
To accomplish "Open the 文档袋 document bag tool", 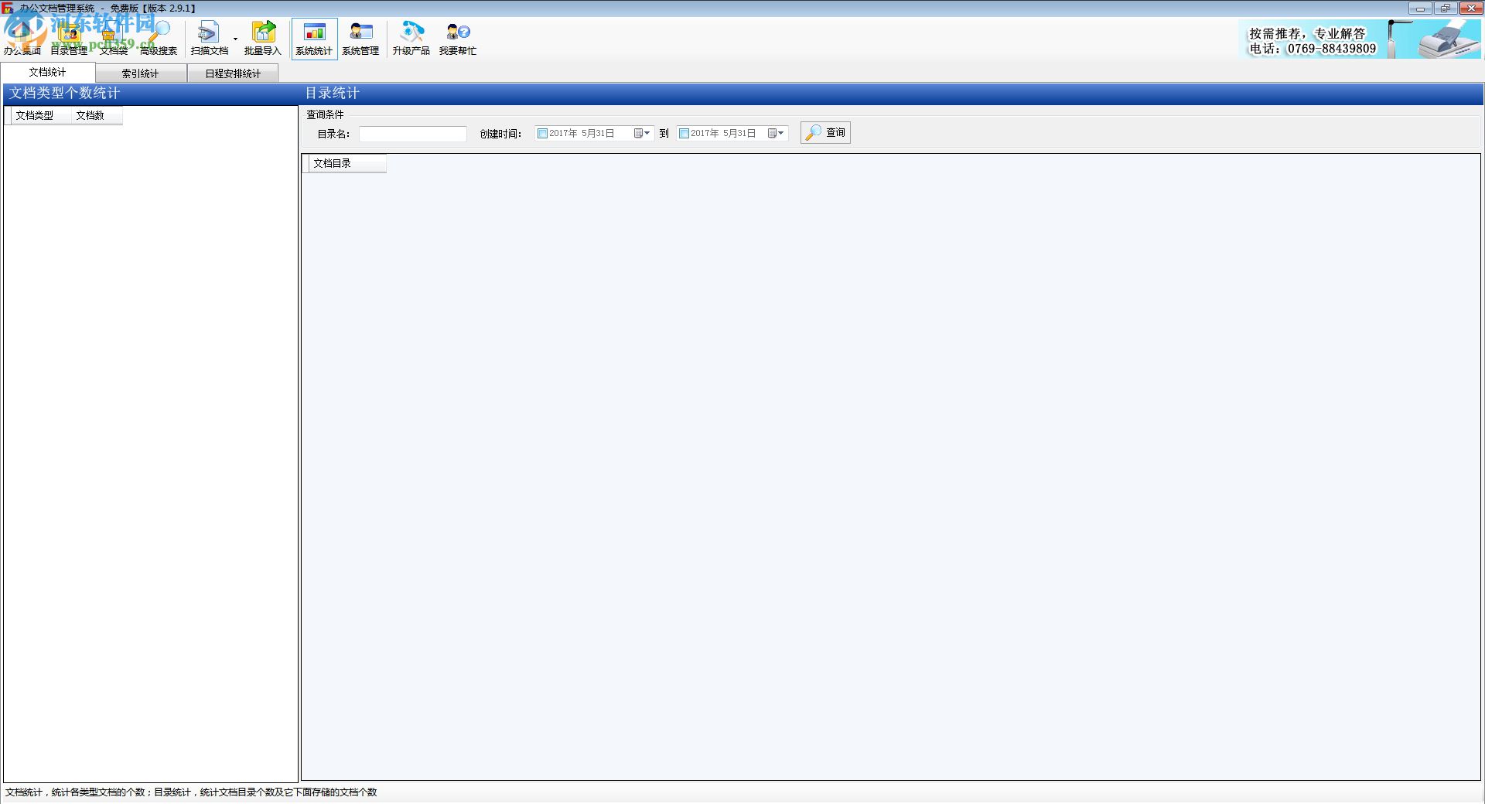I will [x=113, y=37].
